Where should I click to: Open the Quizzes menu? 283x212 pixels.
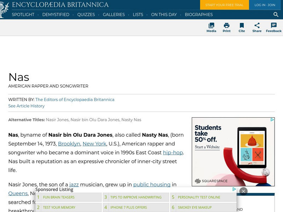86,14
